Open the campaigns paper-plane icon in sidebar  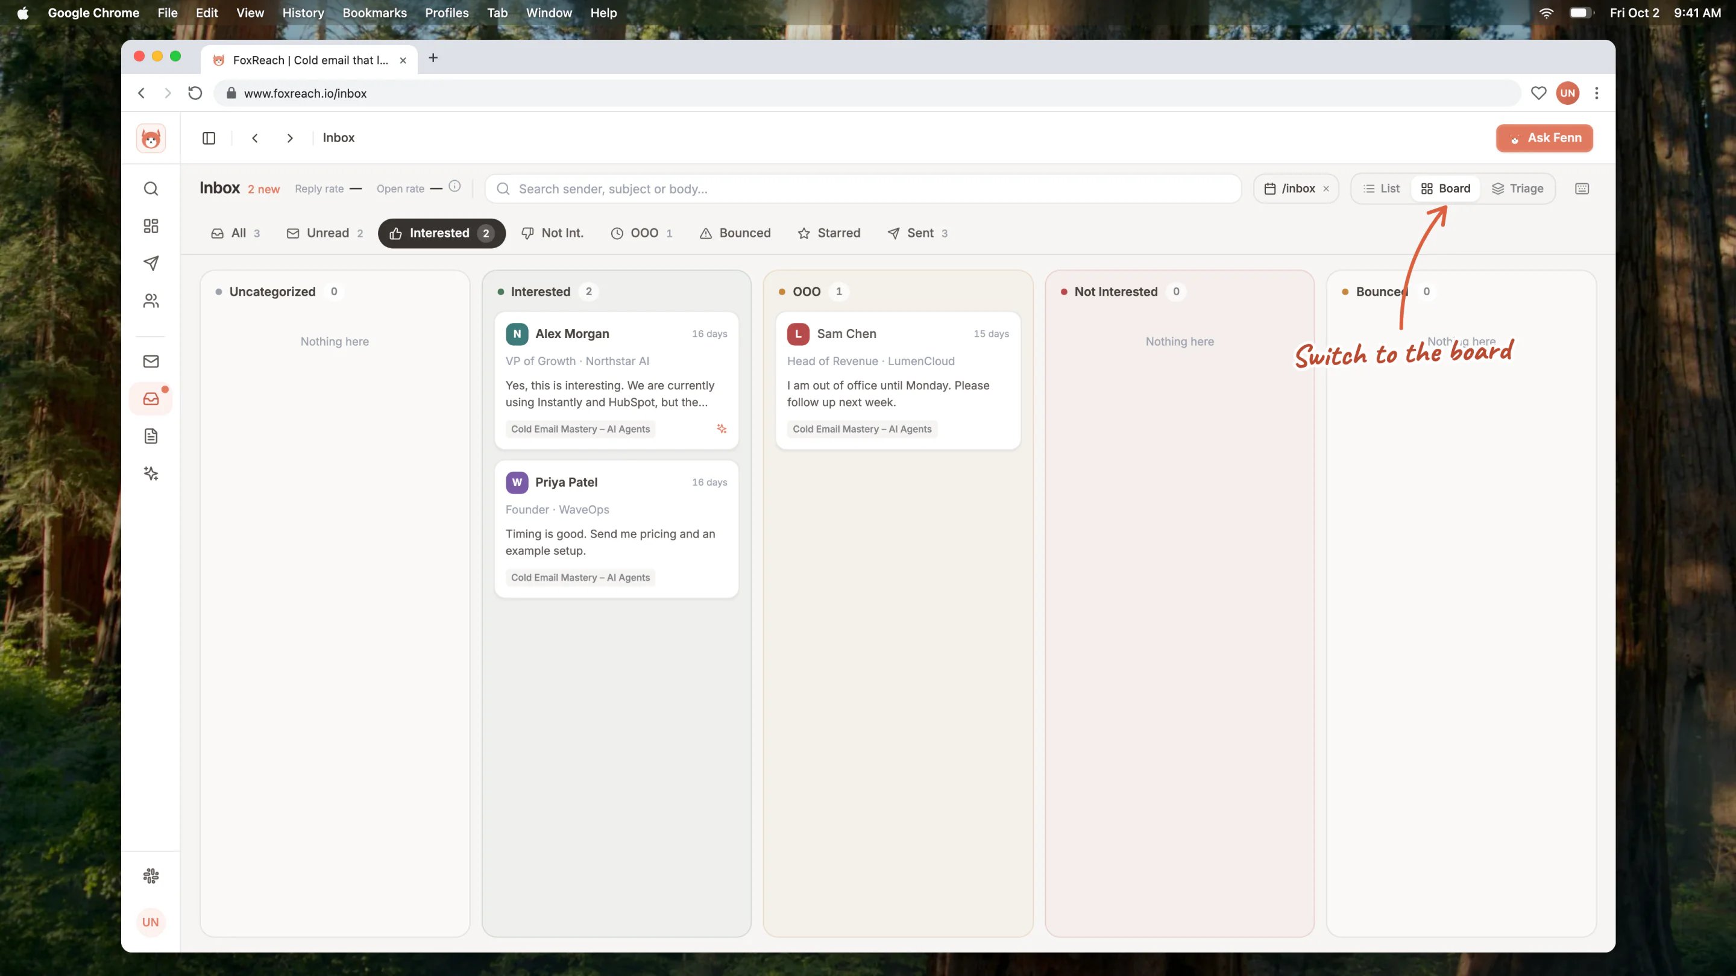pyautogui.click(x=151, y=263)
